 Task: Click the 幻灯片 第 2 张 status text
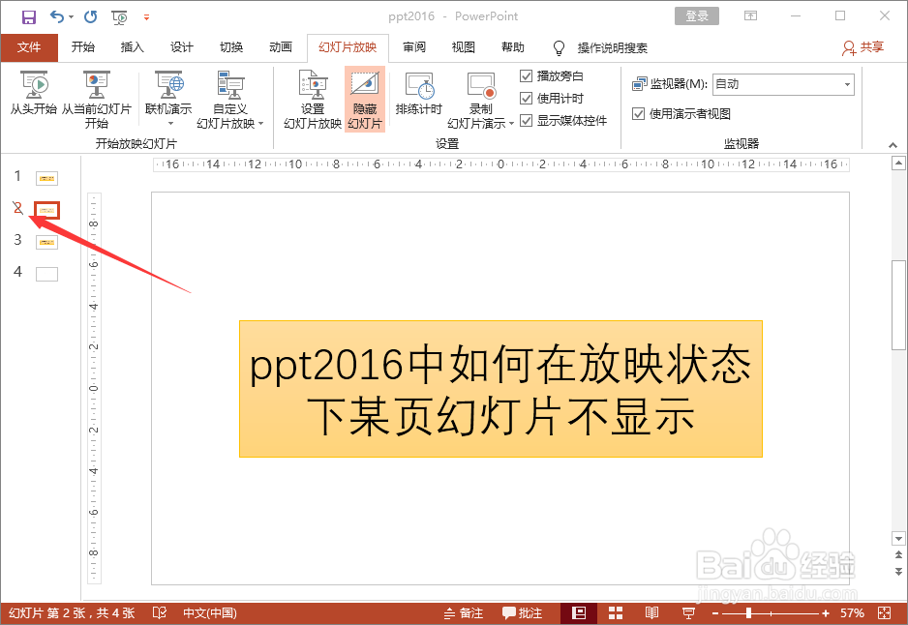(x=72, y=613)
